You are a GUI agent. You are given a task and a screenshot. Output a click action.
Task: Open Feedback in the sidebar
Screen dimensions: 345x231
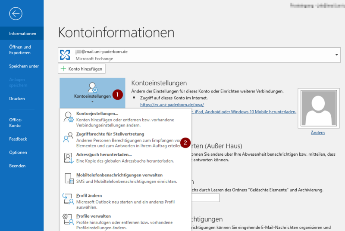[22, 139]
